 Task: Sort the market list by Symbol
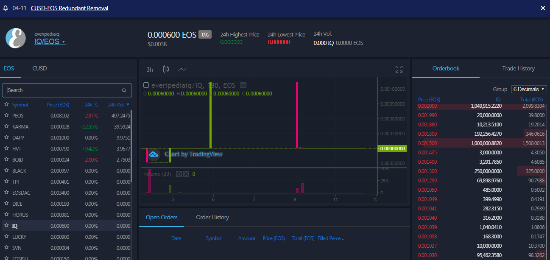click(x=20, y=105)
